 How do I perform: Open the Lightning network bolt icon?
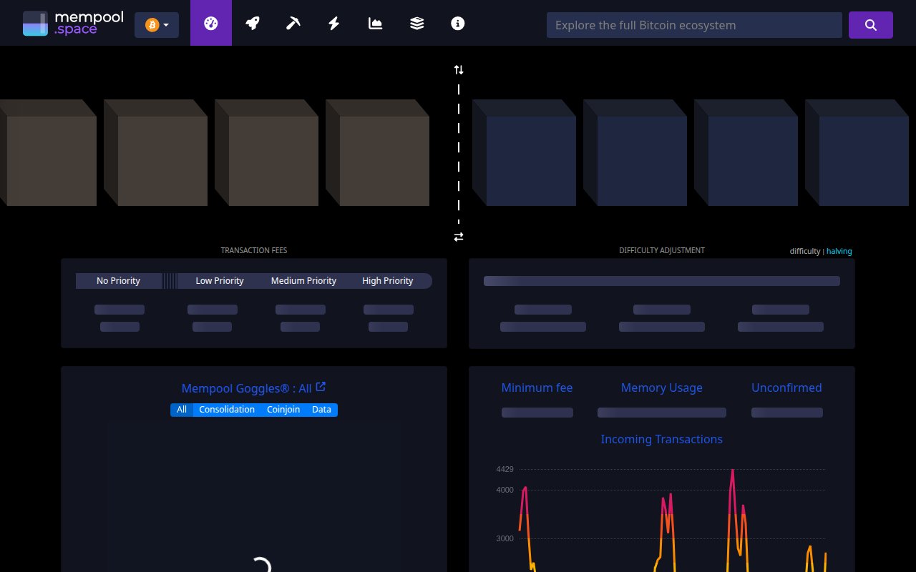coord(334,24)
